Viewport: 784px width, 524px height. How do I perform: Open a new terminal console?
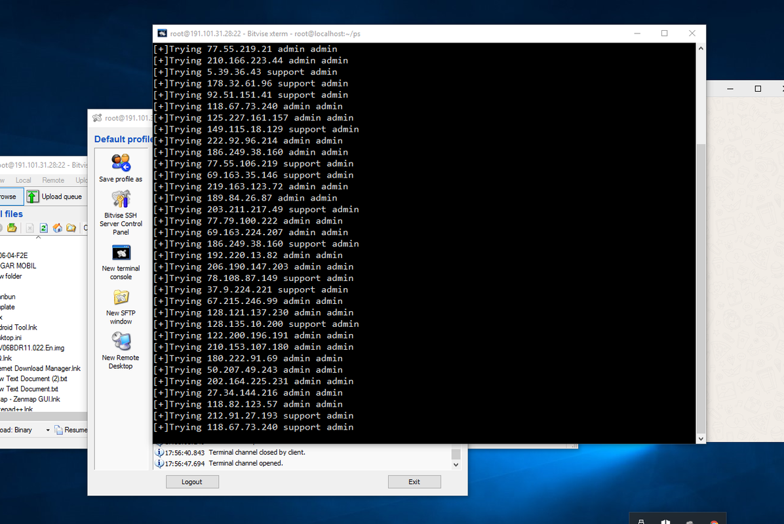pos(120,253)
